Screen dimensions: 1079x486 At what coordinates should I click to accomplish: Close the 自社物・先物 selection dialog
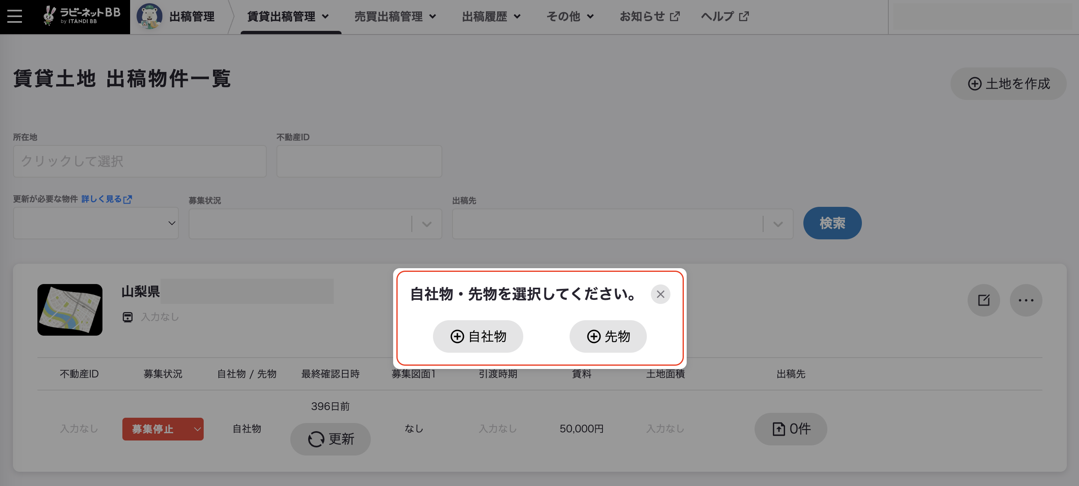661,294
